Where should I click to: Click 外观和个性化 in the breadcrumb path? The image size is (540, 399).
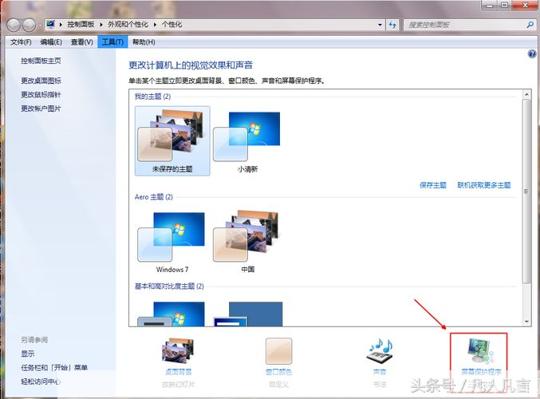[128, 25]
